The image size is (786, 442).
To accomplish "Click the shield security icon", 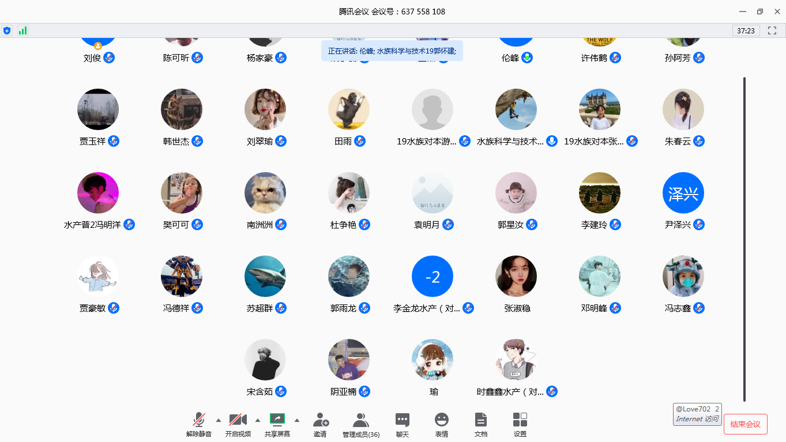I will [x=7, y=31].
